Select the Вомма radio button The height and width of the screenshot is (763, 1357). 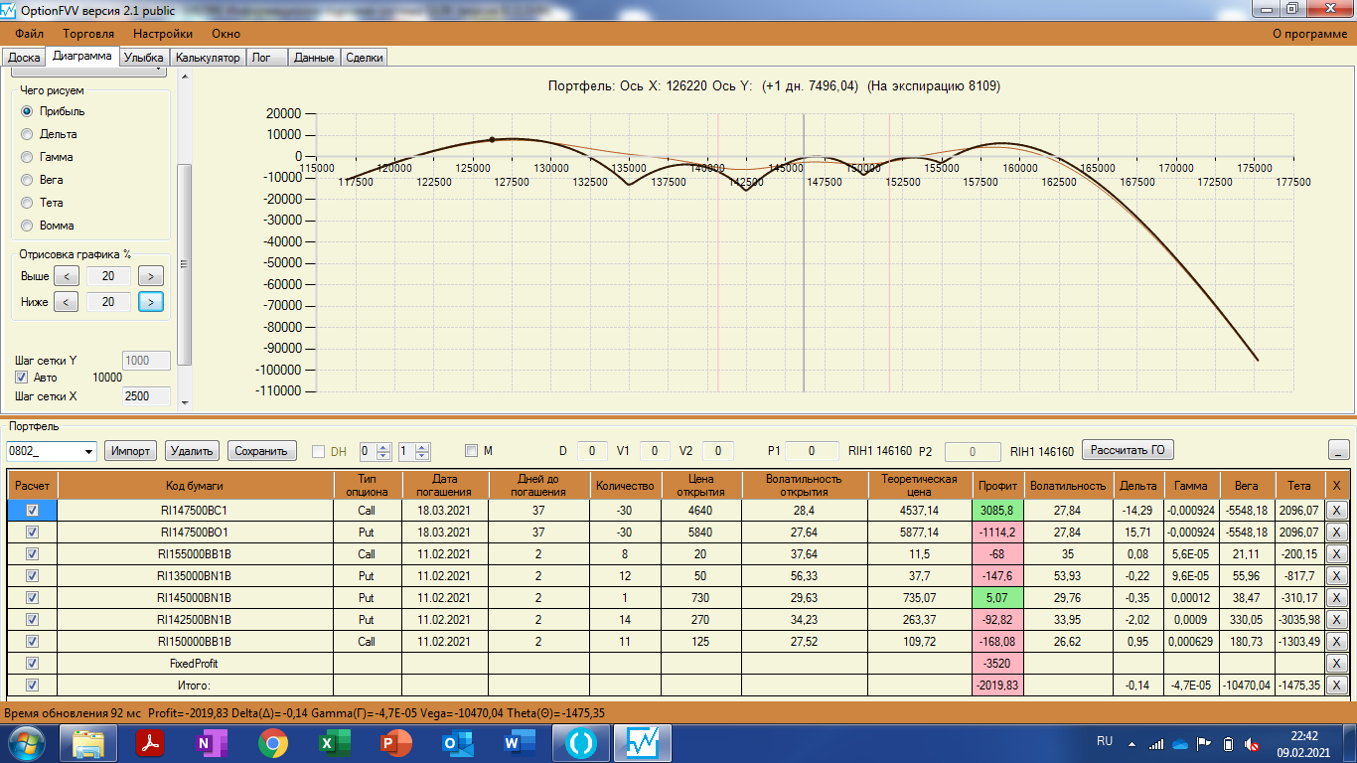[28, 226]
